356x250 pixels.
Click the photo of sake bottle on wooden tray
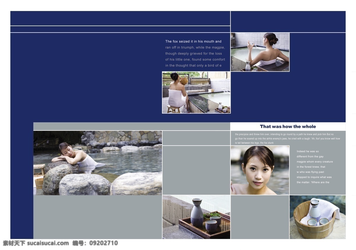(196, 217)
